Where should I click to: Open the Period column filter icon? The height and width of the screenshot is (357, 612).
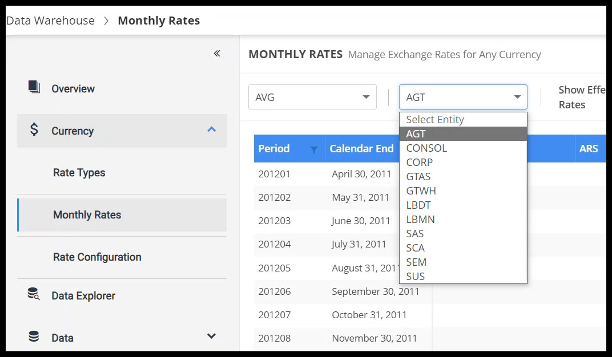point(313,149)
